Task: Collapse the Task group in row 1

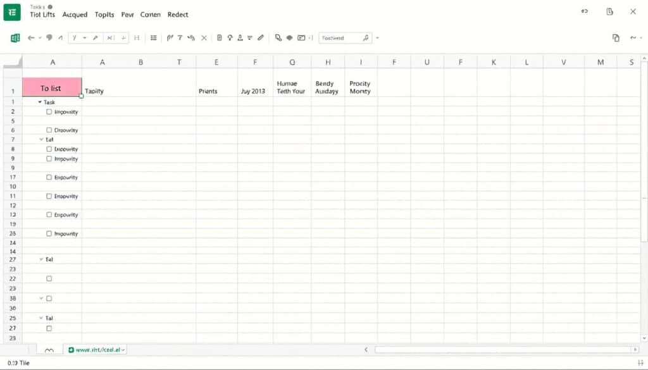Action: tap(40, 102)
